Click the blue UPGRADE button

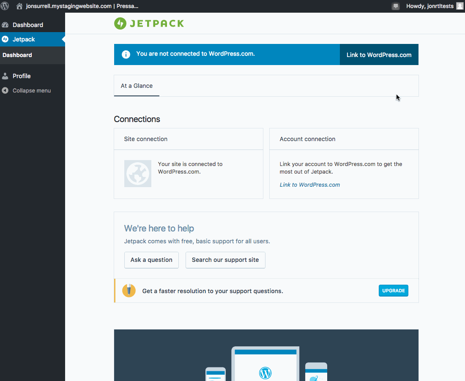point(393,291)
